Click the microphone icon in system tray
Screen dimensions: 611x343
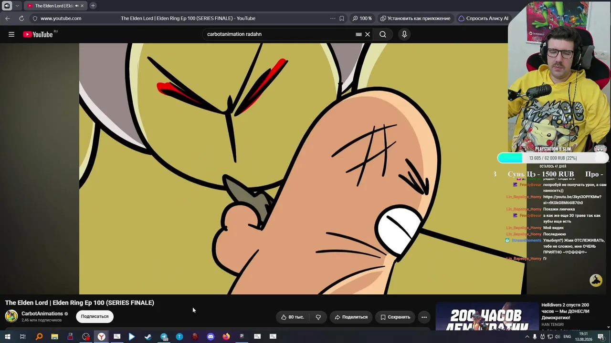pyautogui.click(x=535, y=337)
